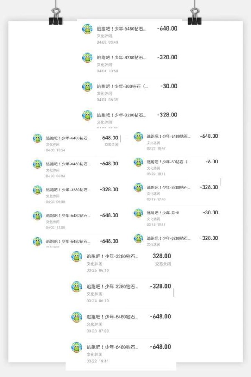Click the right black binder clip
The width and height of the screenshot is (251, 377).
(x=195, y=16)
